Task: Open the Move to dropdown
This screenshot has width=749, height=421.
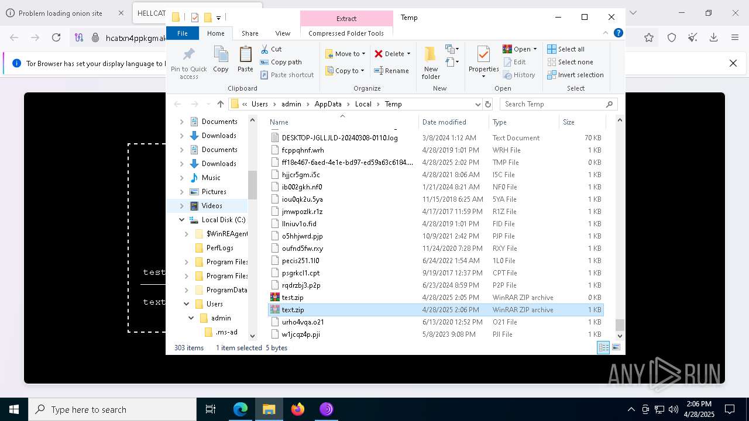Action: (345, 54)
